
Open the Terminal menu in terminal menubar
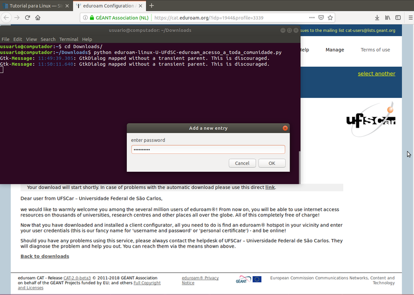click(68, 39)
